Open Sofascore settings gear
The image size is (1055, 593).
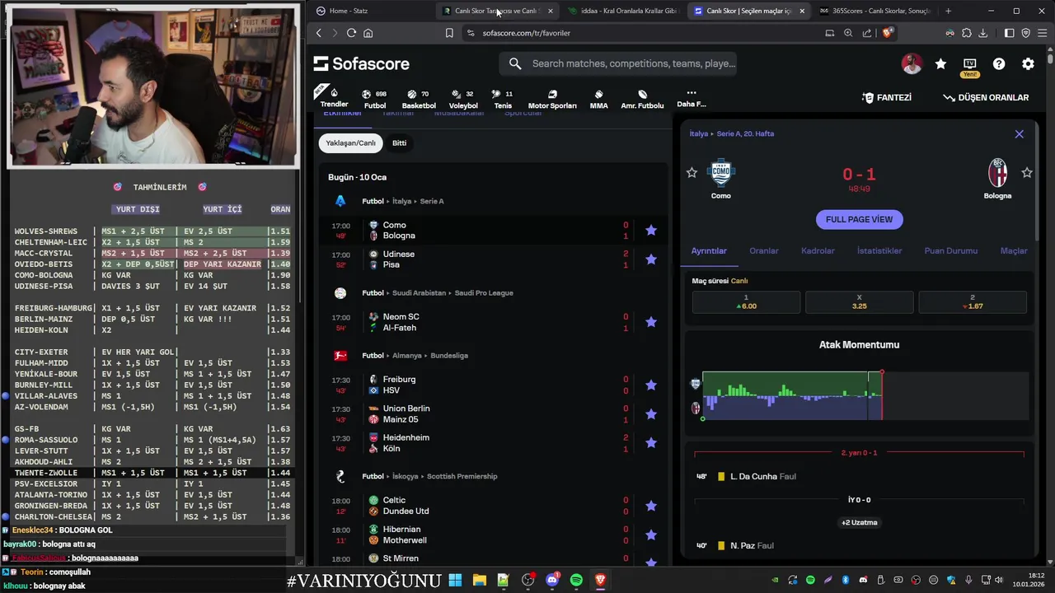[1028, 63]
